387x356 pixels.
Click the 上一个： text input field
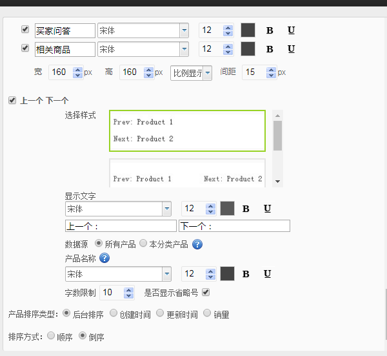coord(120,226)
